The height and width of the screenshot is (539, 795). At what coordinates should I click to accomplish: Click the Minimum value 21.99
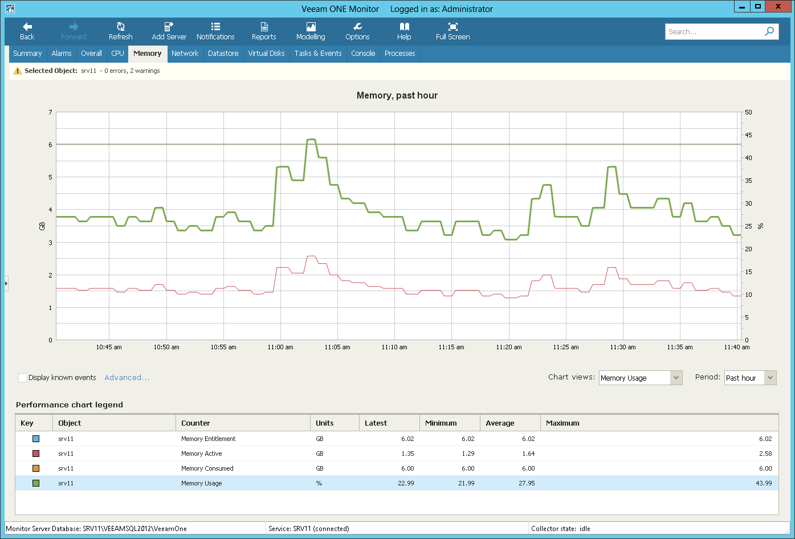pyautogui.click(x=467, y=483)
